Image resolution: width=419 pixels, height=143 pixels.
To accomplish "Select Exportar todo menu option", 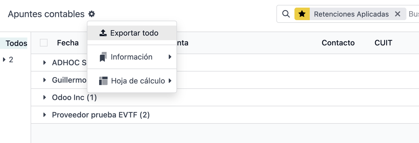I will [132, 33].
